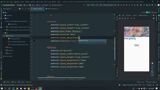This screenshot has height=90, width=160.
Task: Select the @android: autocomplete suggestion
Action: click(92, 40)
